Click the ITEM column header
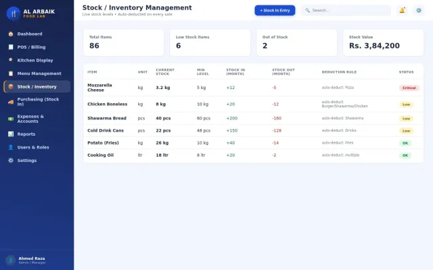This screenshot has height=270, width=433. [x=92, y=72]
